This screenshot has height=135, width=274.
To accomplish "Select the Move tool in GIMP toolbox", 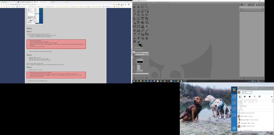I will pyautogui.click(x=147, y=15).
